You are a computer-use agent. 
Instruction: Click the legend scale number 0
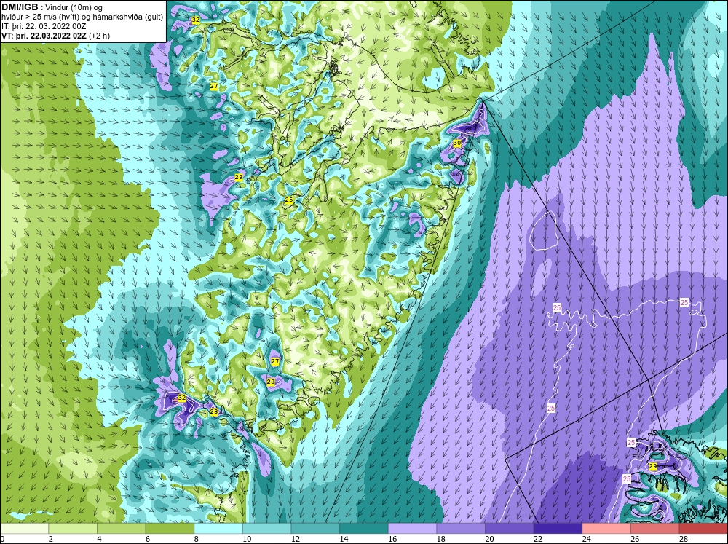[2, 539]
